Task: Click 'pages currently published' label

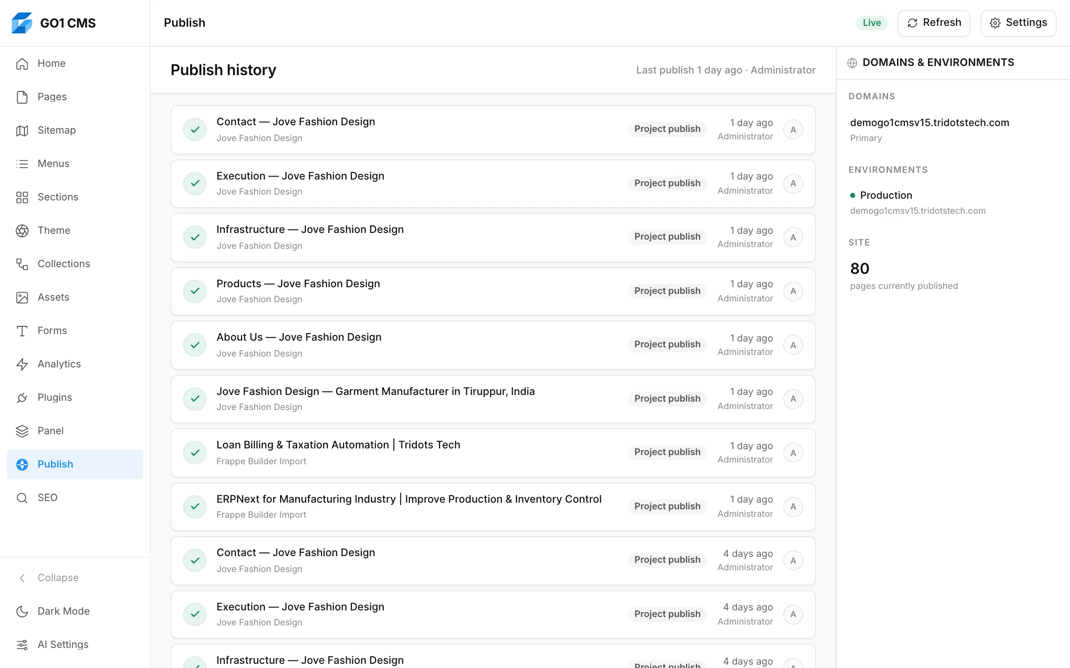Action: [x=904, y=286]
